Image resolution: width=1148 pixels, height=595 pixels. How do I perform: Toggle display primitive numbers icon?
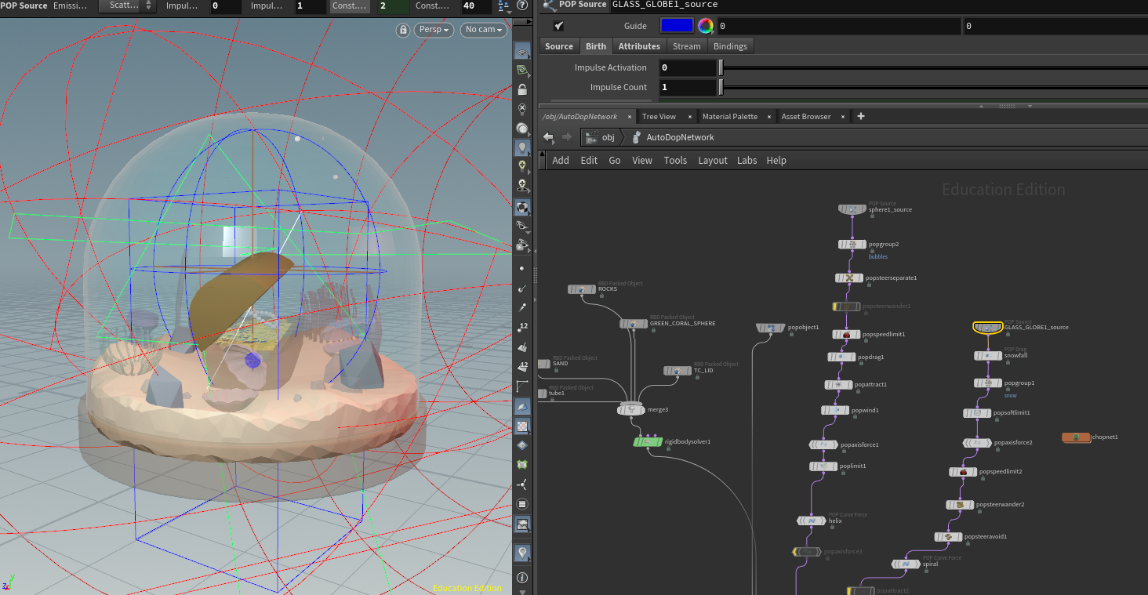pyautogui.click(x=522, y=365)
